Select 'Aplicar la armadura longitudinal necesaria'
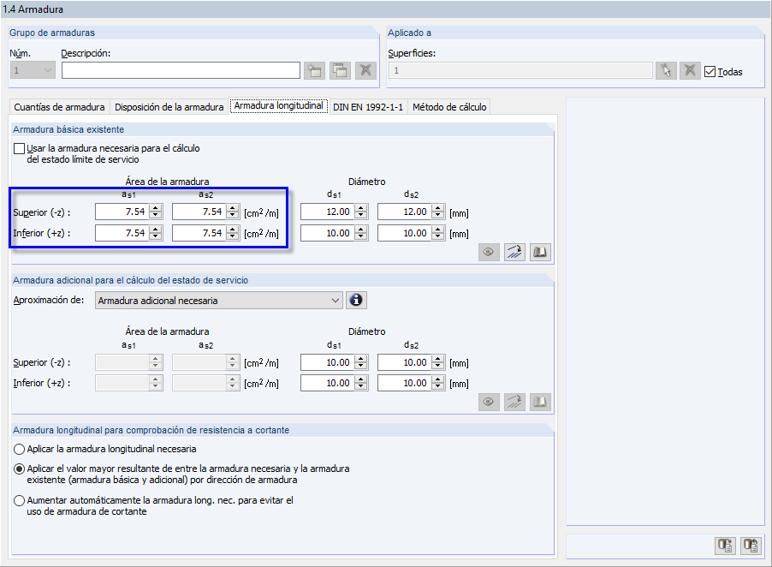Image resolution: width=772 pixels, height=567 pixels. pyautogui.click(x=19, y=450)
